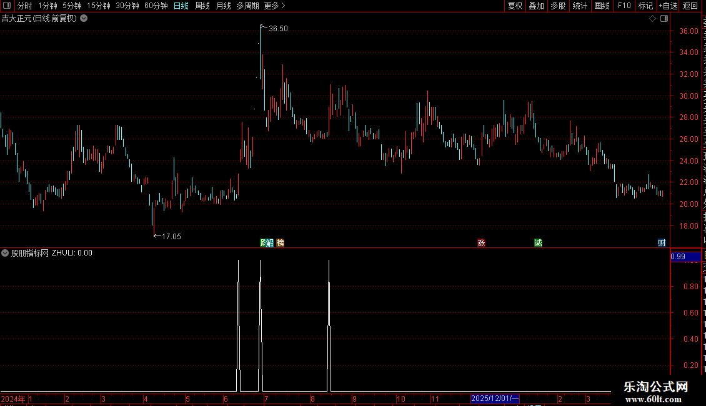Click month 11 on the timeline
The height and width of the screenshot is (406, 706).
pyautogui.click(x=435, y=399)
